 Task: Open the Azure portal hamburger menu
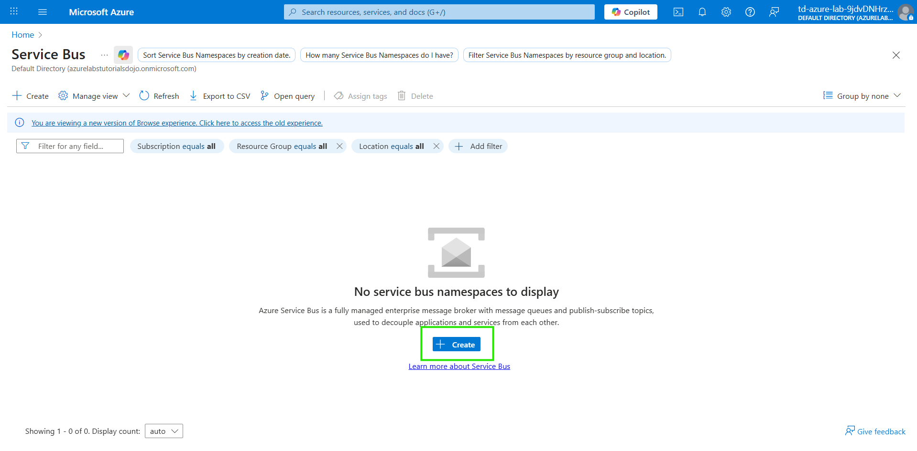(x=43, y=12)
